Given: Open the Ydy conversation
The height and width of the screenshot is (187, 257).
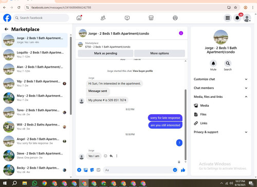Looking at the screenshot, I should pos(34,84).
